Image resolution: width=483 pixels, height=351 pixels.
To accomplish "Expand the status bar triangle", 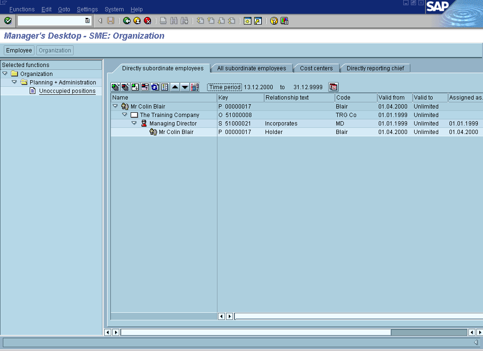I will click(x=476, y=343).
